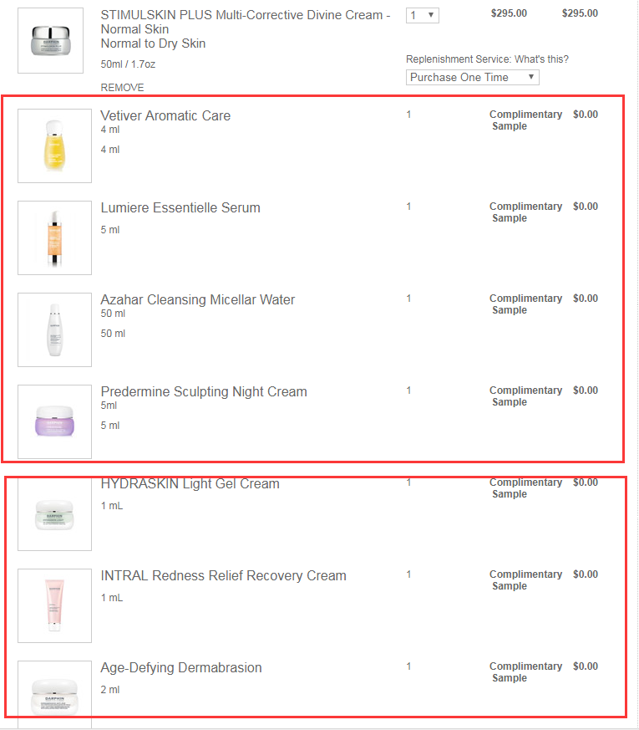This screenshot has height=730, width=639.
Task: Open the HYDRASKIN Light Gel Cream title
Action: click(190, 483)
